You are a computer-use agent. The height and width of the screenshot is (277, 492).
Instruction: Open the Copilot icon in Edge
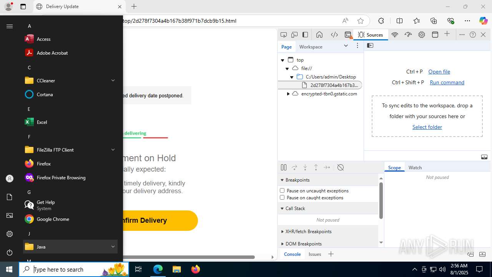pos(483,21)
